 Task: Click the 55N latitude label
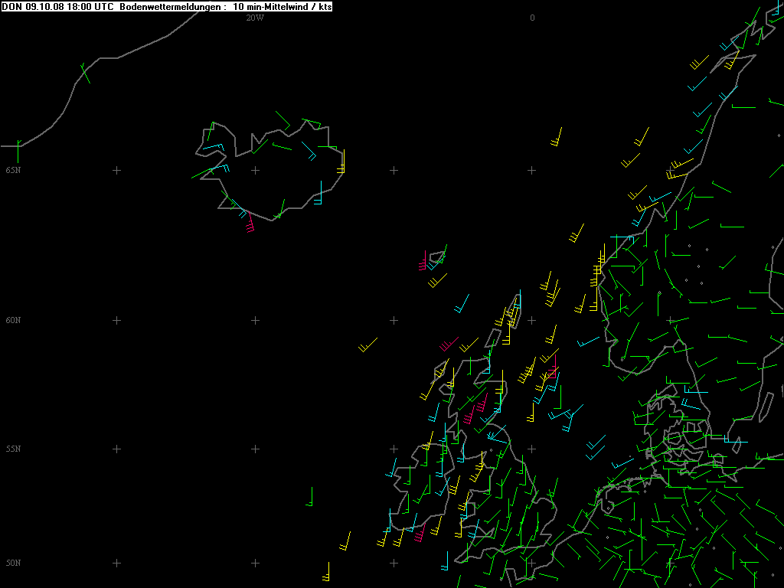pos(13,449)
